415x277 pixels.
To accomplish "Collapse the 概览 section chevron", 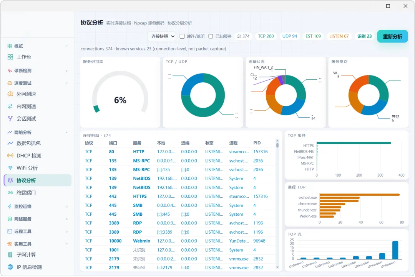I will click(x=67, y=46).
